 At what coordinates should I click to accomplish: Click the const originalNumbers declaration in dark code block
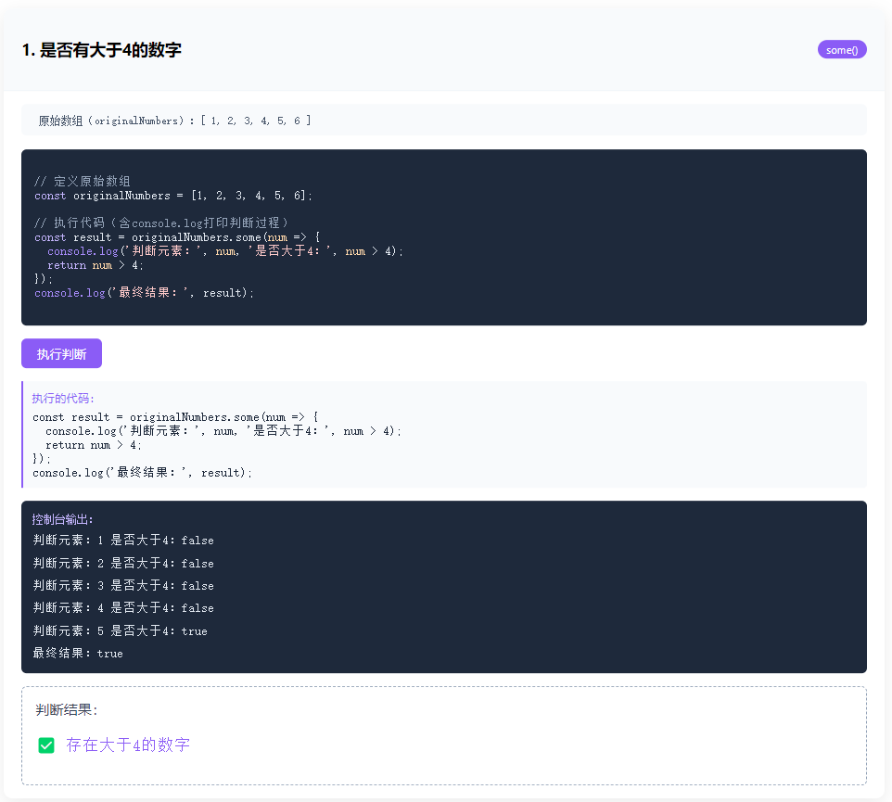[173, 196]
